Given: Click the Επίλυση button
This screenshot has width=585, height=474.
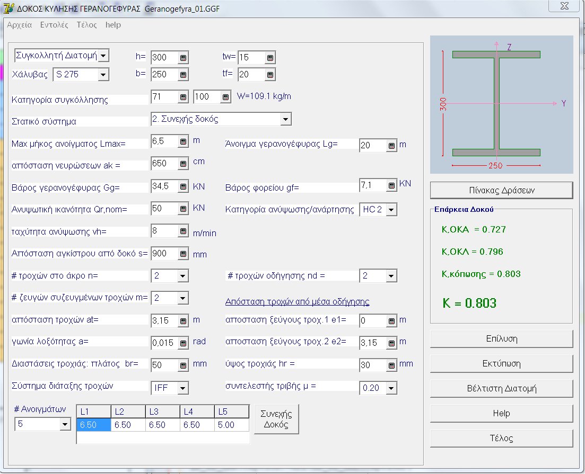Looking at the screenshot, I should click(x=501, y=339).
